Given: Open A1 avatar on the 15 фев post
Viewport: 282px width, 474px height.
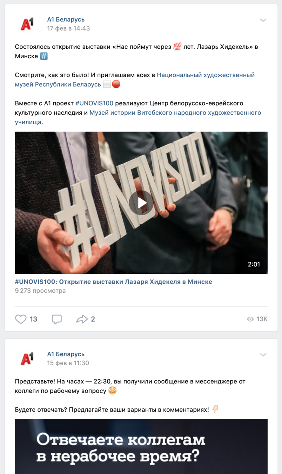Looking at the screenshot, I should click(x=27, y=358).
